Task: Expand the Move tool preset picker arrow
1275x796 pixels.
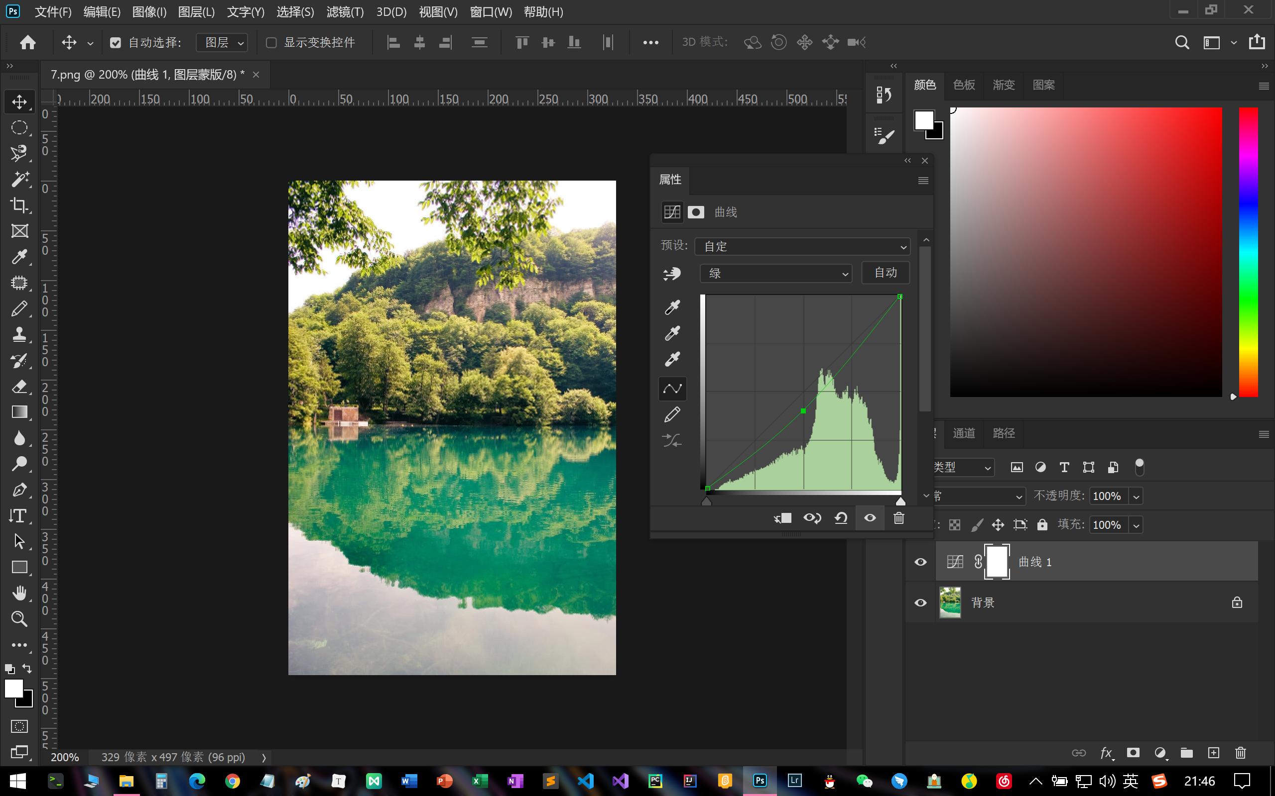Action: 90,43
